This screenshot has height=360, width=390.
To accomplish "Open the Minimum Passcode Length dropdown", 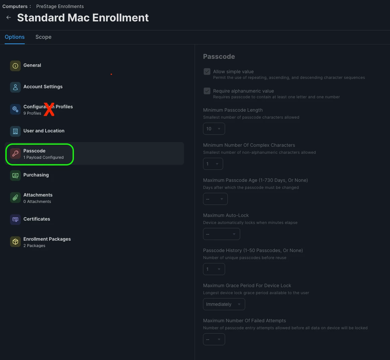I will [x=214, y=129].
